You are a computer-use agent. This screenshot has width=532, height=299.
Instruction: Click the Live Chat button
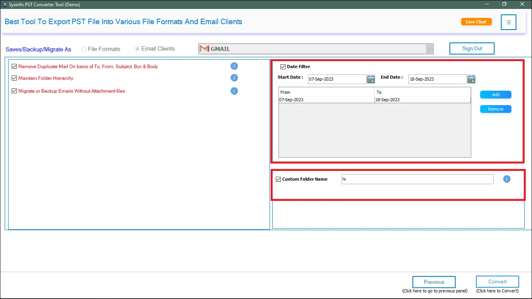[x=476, y=22]
